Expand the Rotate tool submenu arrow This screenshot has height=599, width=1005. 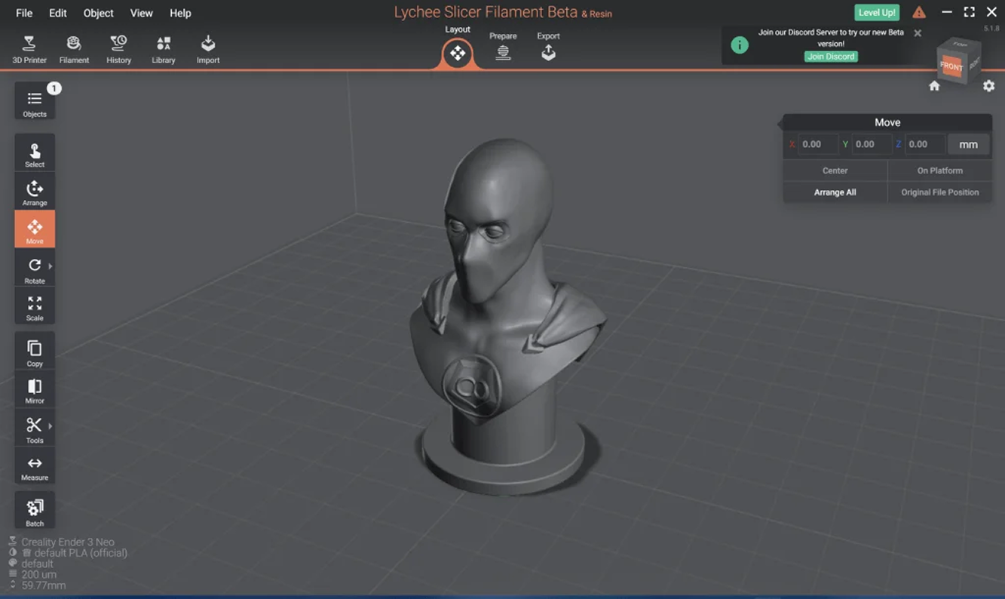pyautogui.click(x=51, y=266)
